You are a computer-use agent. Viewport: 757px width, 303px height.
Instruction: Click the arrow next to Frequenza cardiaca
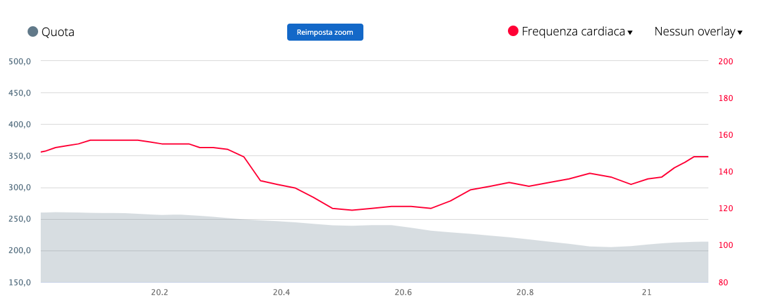pyautogui.click(x=630, y=32)
